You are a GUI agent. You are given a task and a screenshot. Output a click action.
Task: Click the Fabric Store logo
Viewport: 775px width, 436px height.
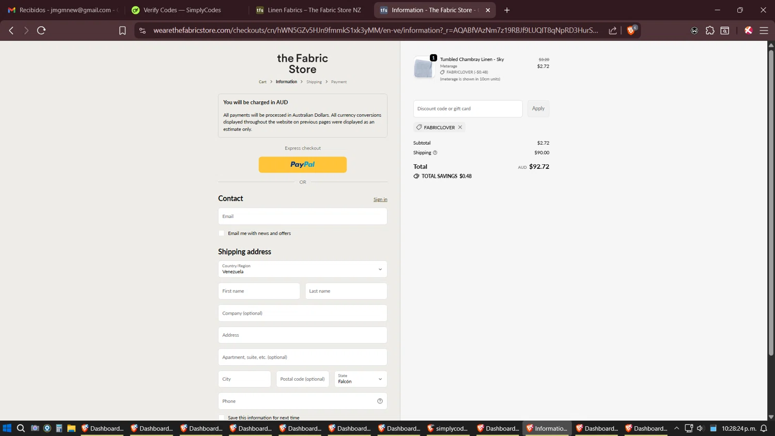tap(302, 64)
